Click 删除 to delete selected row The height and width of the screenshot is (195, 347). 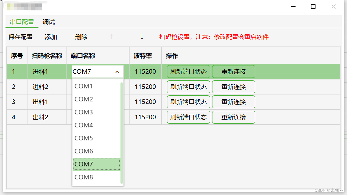81,37
